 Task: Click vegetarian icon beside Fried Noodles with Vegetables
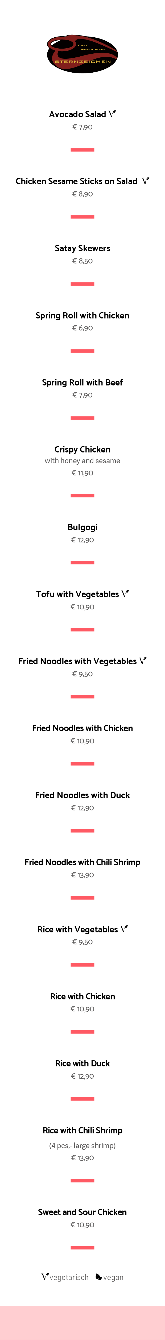(x=143, y=661)
